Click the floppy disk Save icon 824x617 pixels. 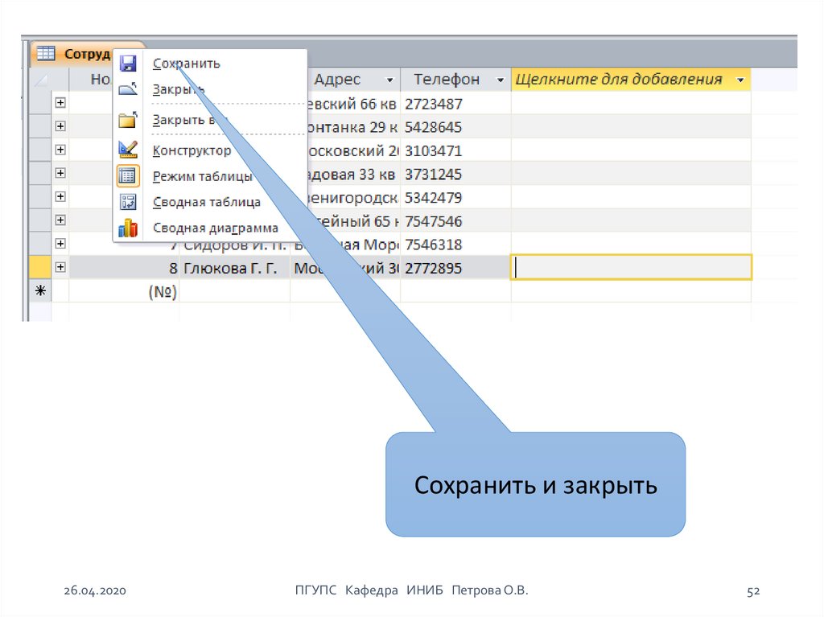(x=128, y=64)
